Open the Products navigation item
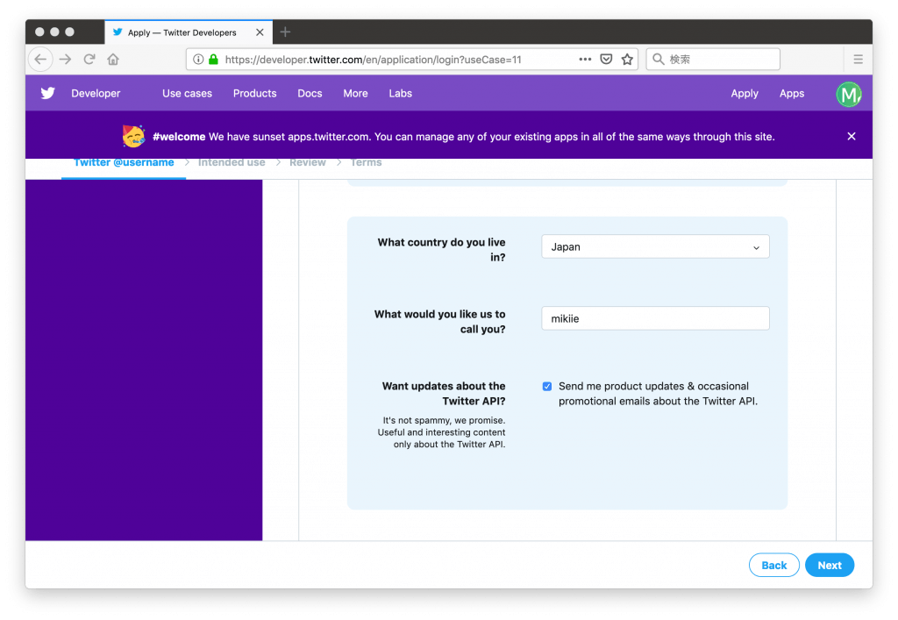Screen dimensions: 898x620 (254, 94)
